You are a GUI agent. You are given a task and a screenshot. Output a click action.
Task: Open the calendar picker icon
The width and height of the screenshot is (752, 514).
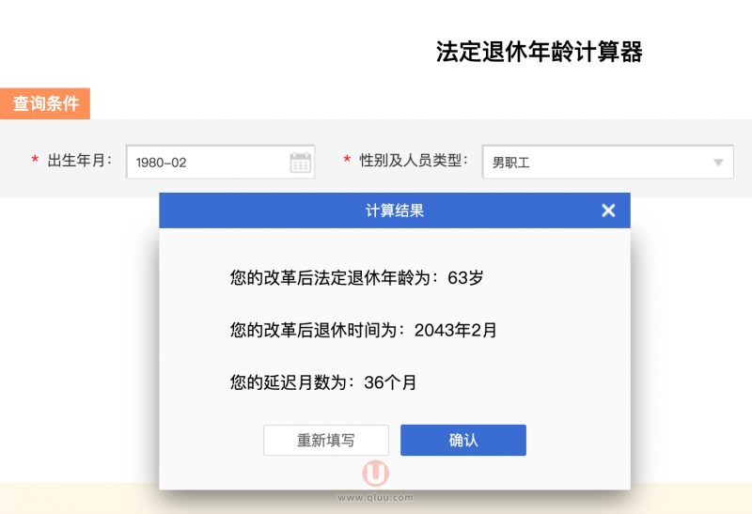point(301,162)
